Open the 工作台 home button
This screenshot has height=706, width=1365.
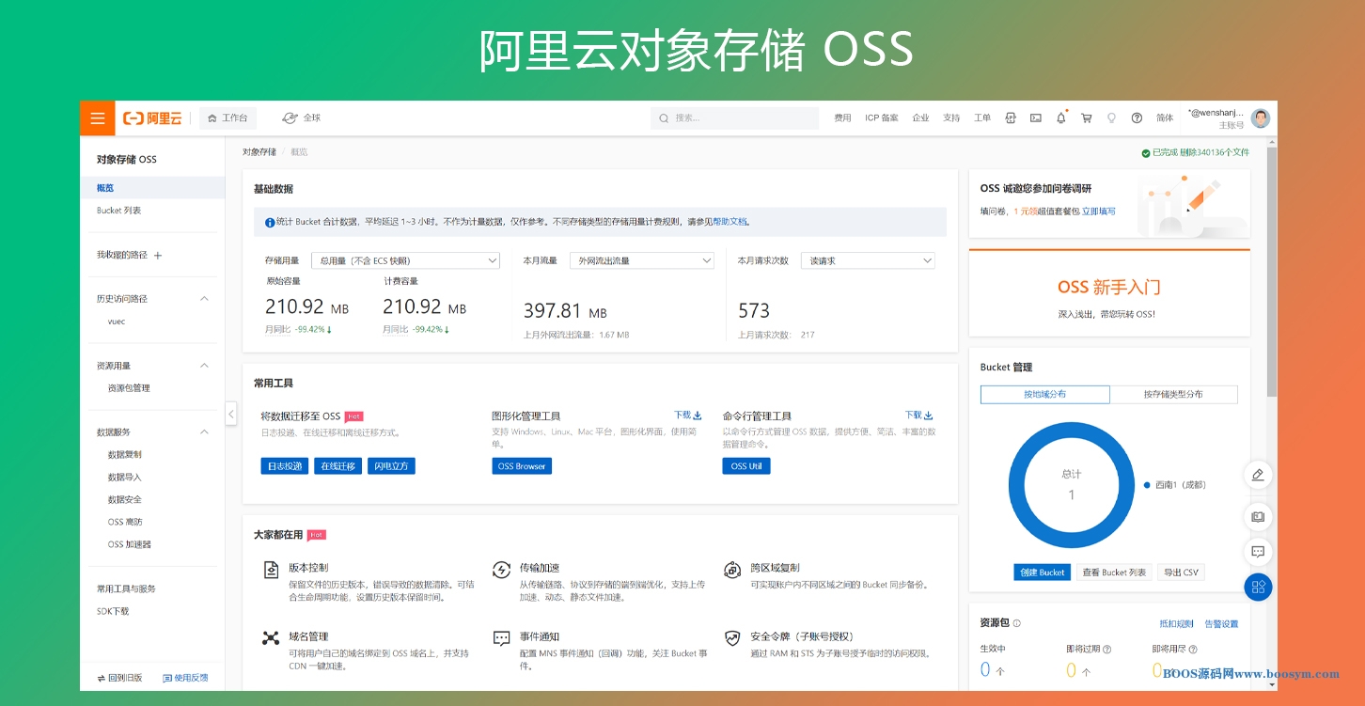tap(228, 118)
